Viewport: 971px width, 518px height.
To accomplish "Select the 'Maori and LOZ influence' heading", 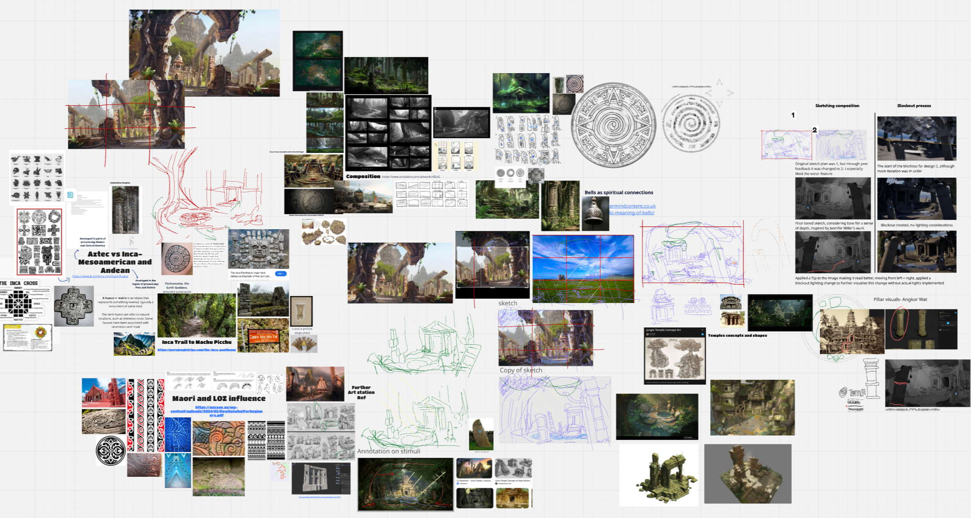I will pos(219,398).
